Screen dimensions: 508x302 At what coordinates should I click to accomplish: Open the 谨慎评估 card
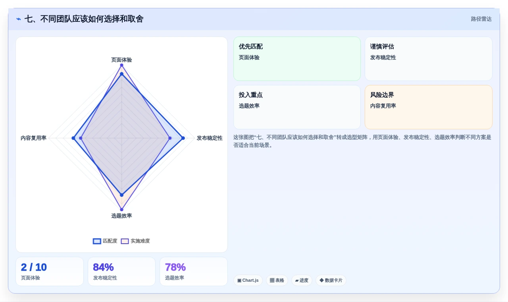coord(429,59)
